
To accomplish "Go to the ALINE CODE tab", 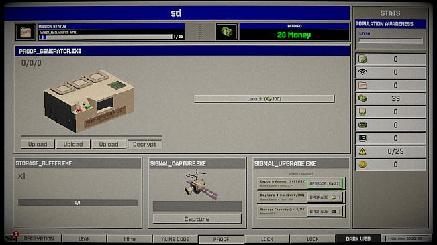I will point(175,239).
